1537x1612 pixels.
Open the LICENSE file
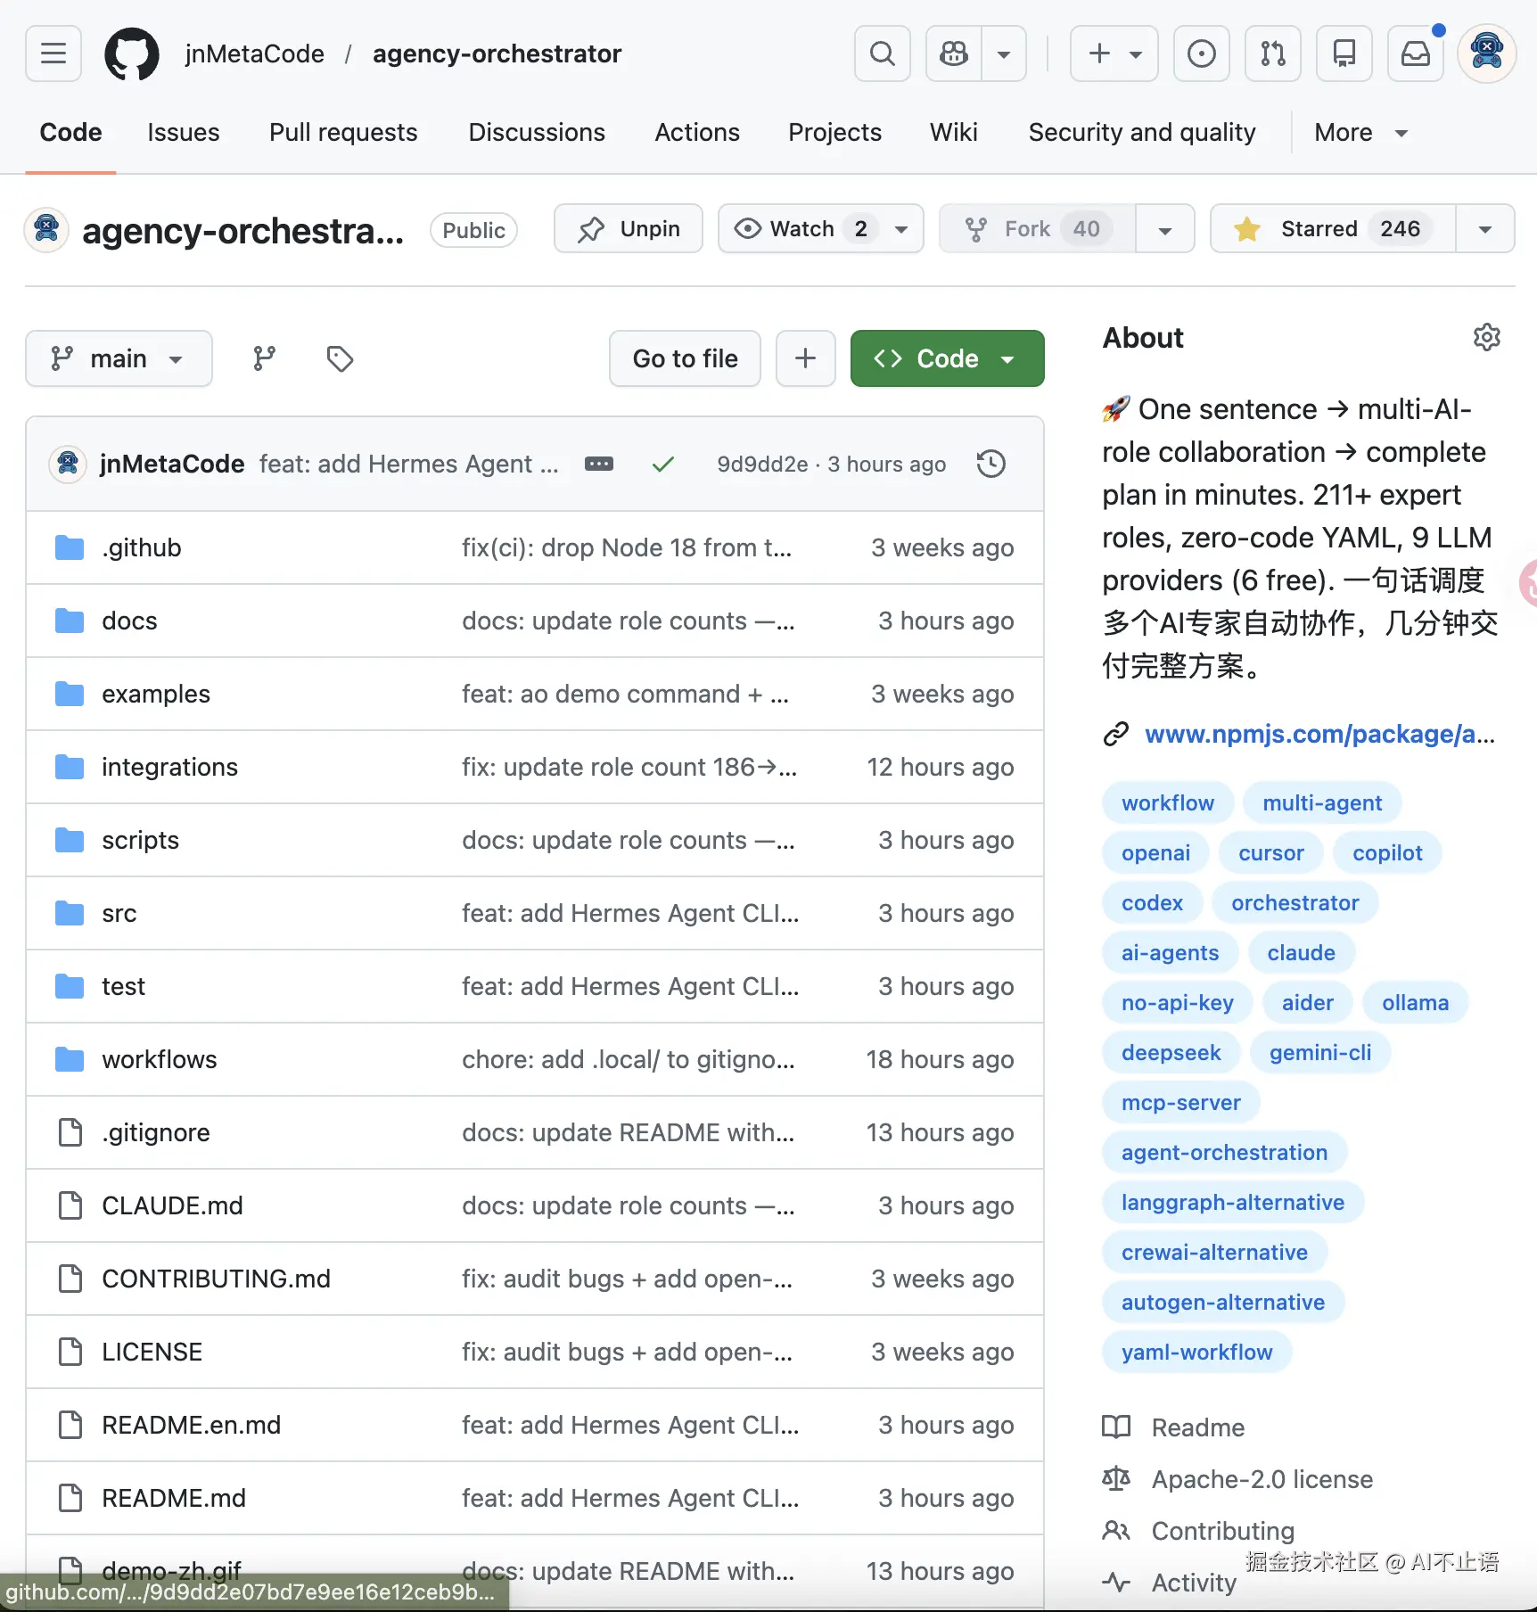(152, 1352)
